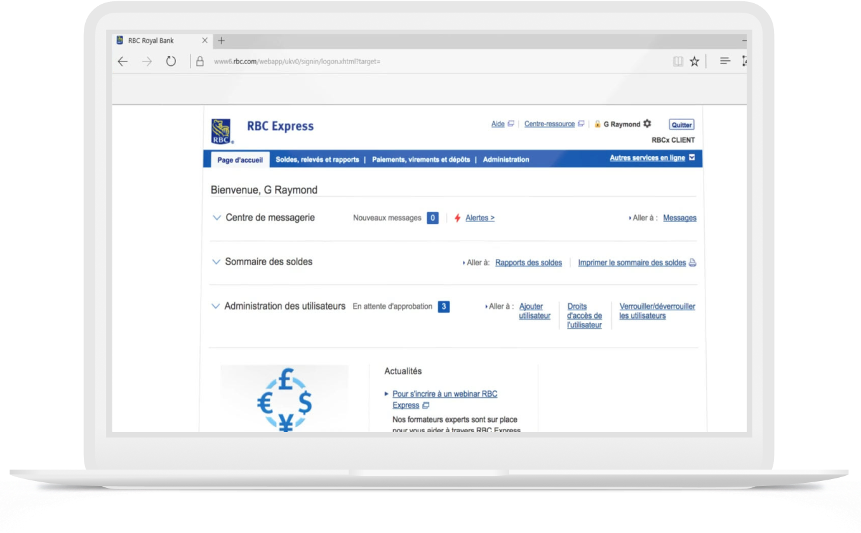
Task: Collapse Administration des utilisateurs section
Action: pyautogui.click(x=215, y=306)
